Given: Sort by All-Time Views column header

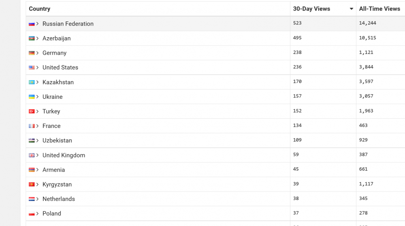Looking at the screenshot, I should pos(379,9).
